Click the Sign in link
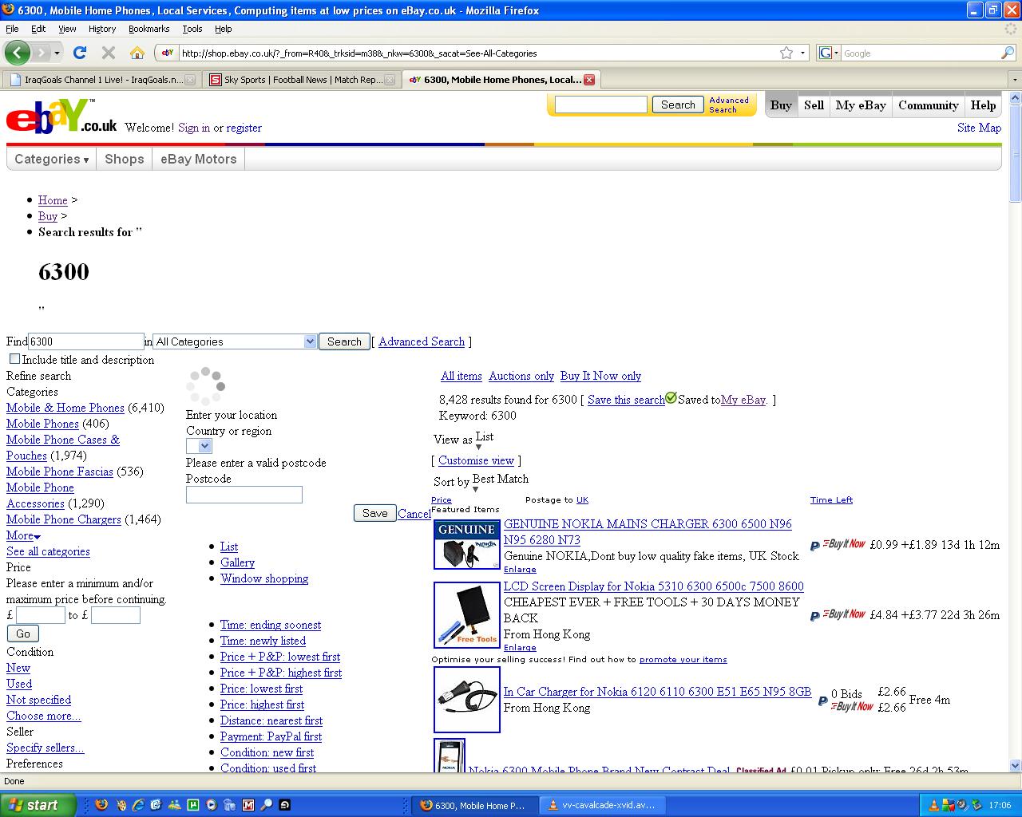This screenshot has height=817, width=1022. click(194, 128)
